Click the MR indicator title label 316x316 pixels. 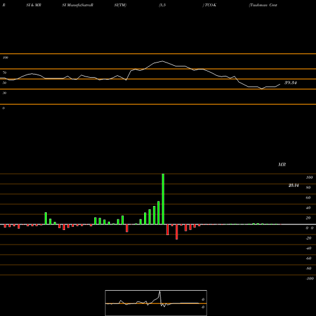(x=282, y=164)
